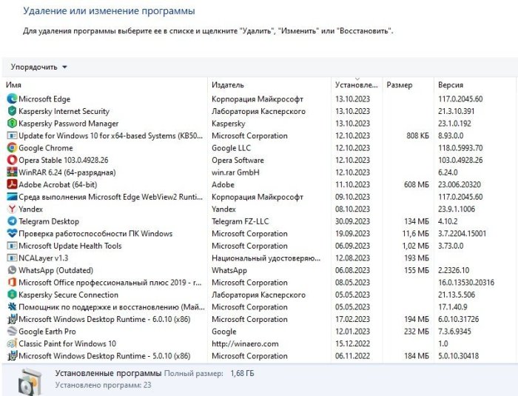Click install date 30.09.2023 cell

pos(352,221)
